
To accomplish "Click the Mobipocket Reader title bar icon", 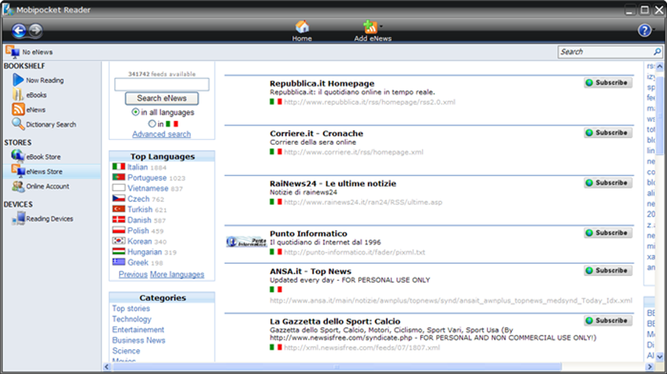I will click(8, 9).
